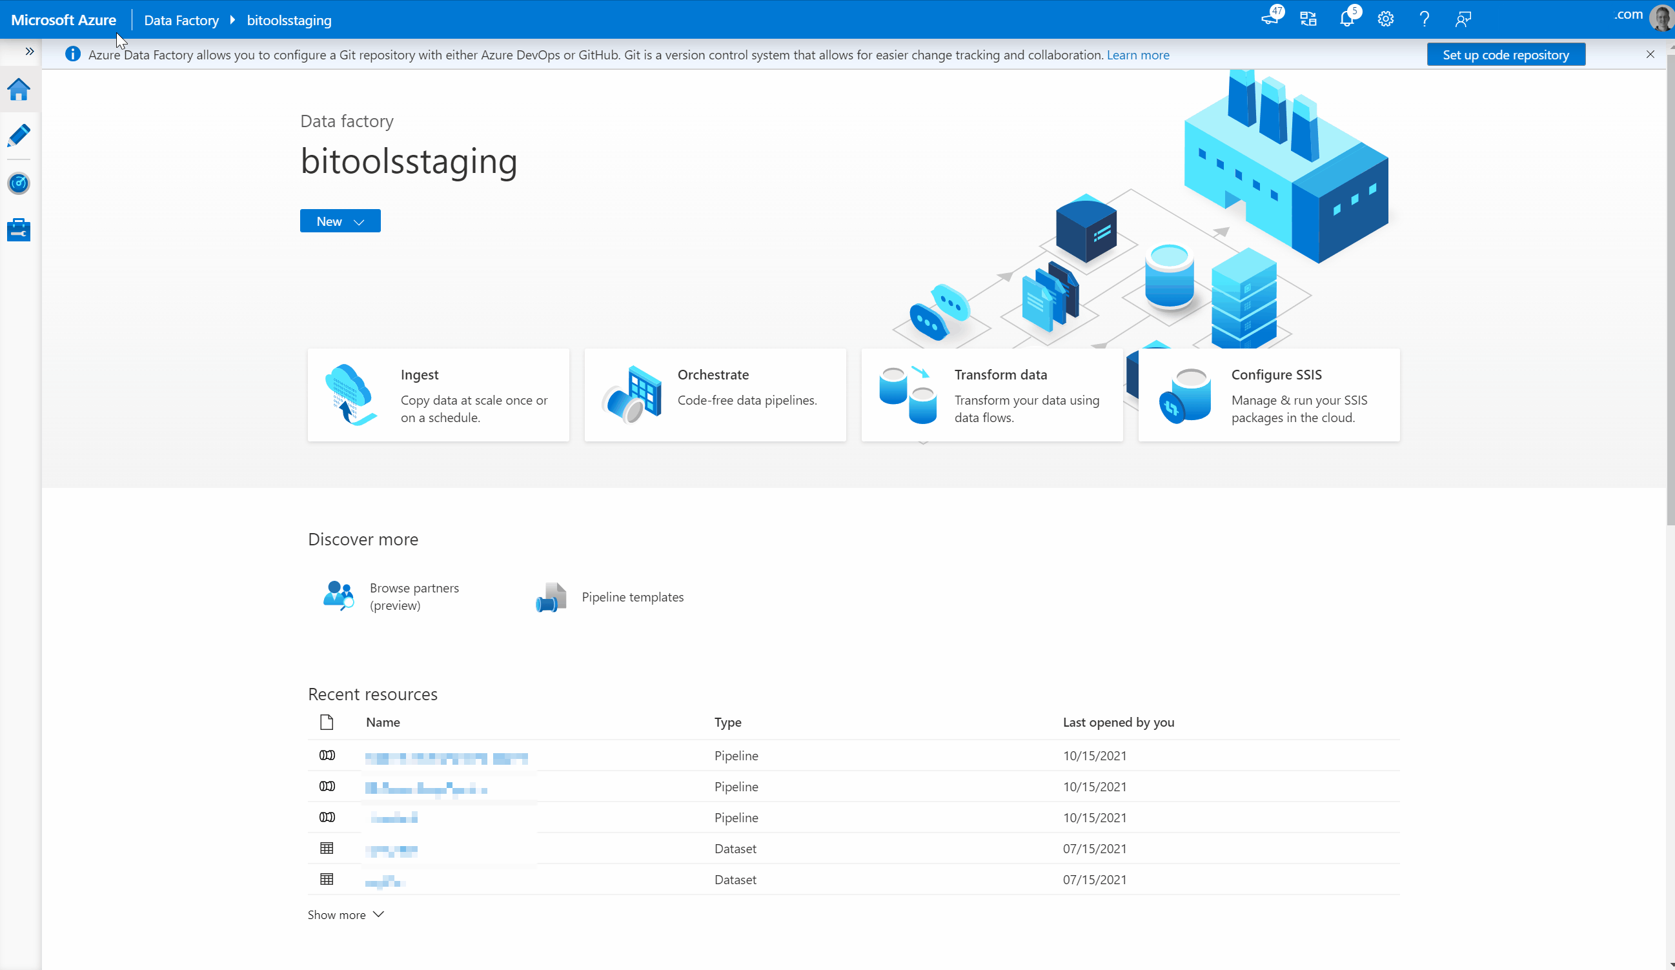The width and height of the screenshot is (1675, 970).
Task: Open the Orchestrate card
Action: [x=715, y=396]
